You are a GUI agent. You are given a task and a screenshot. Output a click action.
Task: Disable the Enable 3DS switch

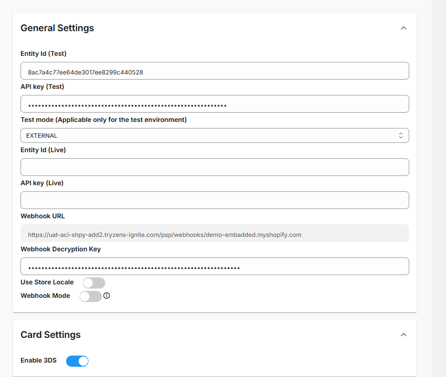point(77,361)
